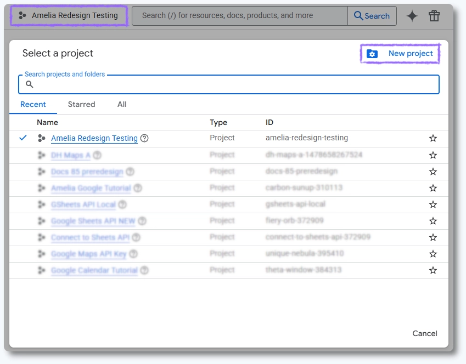Viewport: 466px width, 364px height.
Task: Switch to the All tab
Action: [x=122, y=104]
